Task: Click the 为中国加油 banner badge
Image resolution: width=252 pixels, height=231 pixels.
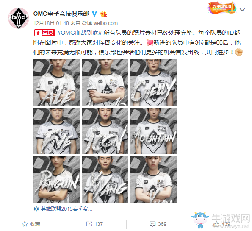Action: pyautogui.click(x=222, y=8)
